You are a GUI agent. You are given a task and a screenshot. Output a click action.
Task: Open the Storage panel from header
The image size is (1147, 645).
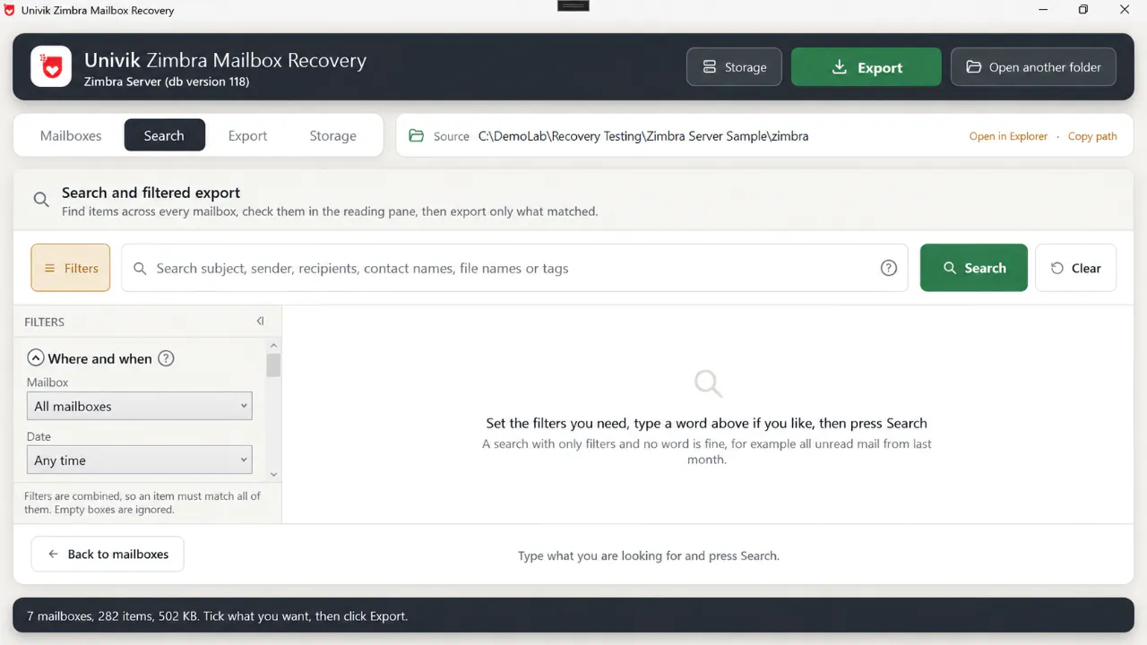click(734, 67)
